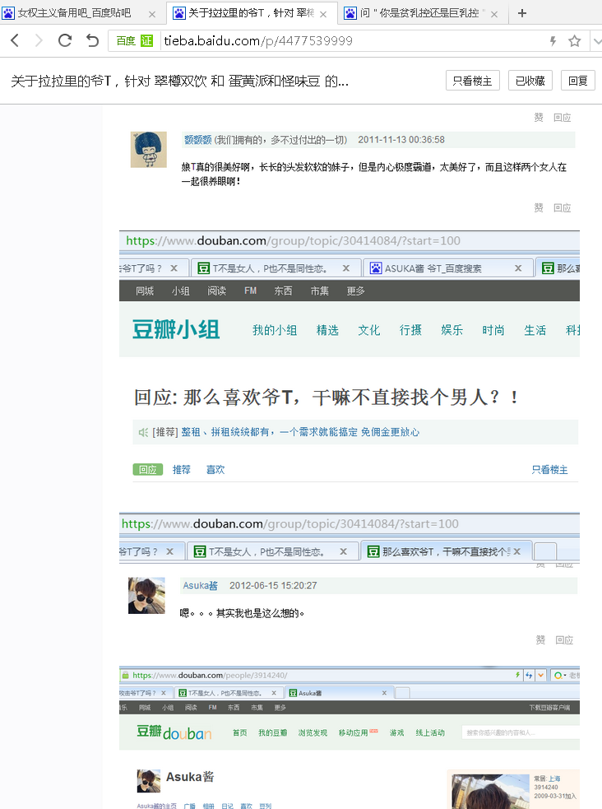Click 东西 in the first dark Douban top bar

(283, 291)
